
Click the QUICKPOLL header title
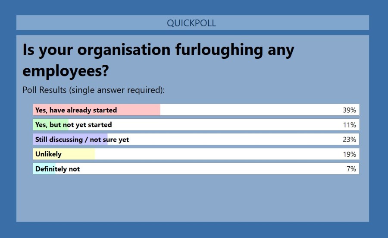tap(191, 23)
